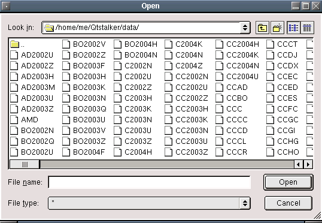Image resolution: width=322 pixels, height=223 pixels.
Task: Click scrollbar left arrow
Action: [x=299, y=164]
